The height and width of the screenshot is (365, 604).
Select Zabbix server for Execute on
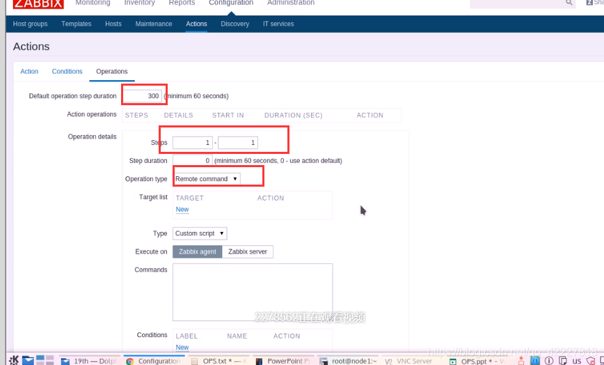248,251
